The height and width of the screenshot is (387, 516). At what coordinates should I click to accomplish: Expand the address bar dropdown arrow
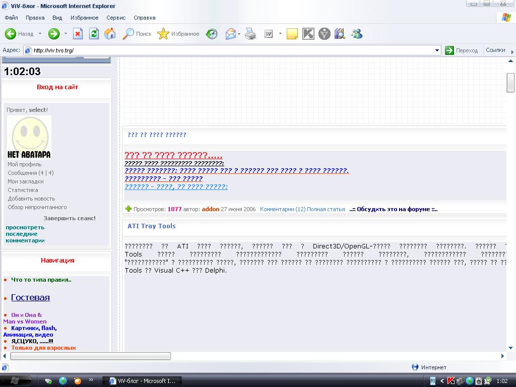437,50
